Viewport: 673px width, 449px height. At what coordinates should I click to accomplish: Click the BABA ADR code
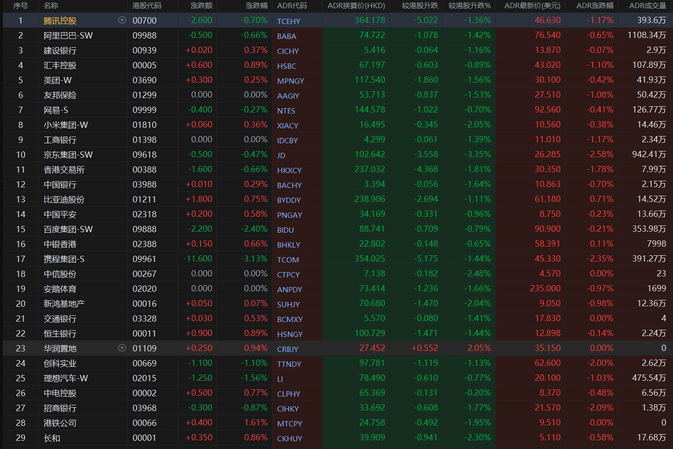coord(287,36)
